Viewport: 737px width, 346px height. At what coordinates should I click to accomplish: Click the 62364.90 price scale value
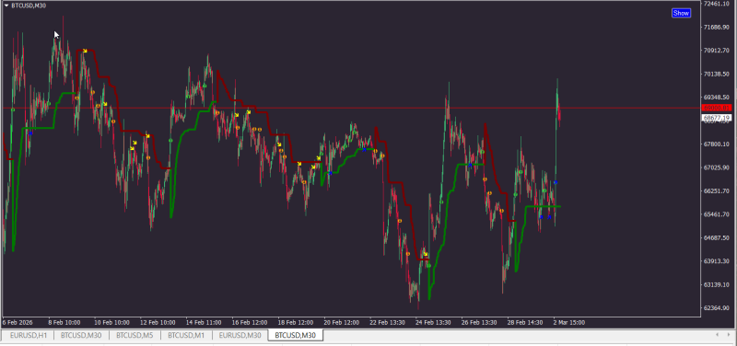click(x=717, y=308)
